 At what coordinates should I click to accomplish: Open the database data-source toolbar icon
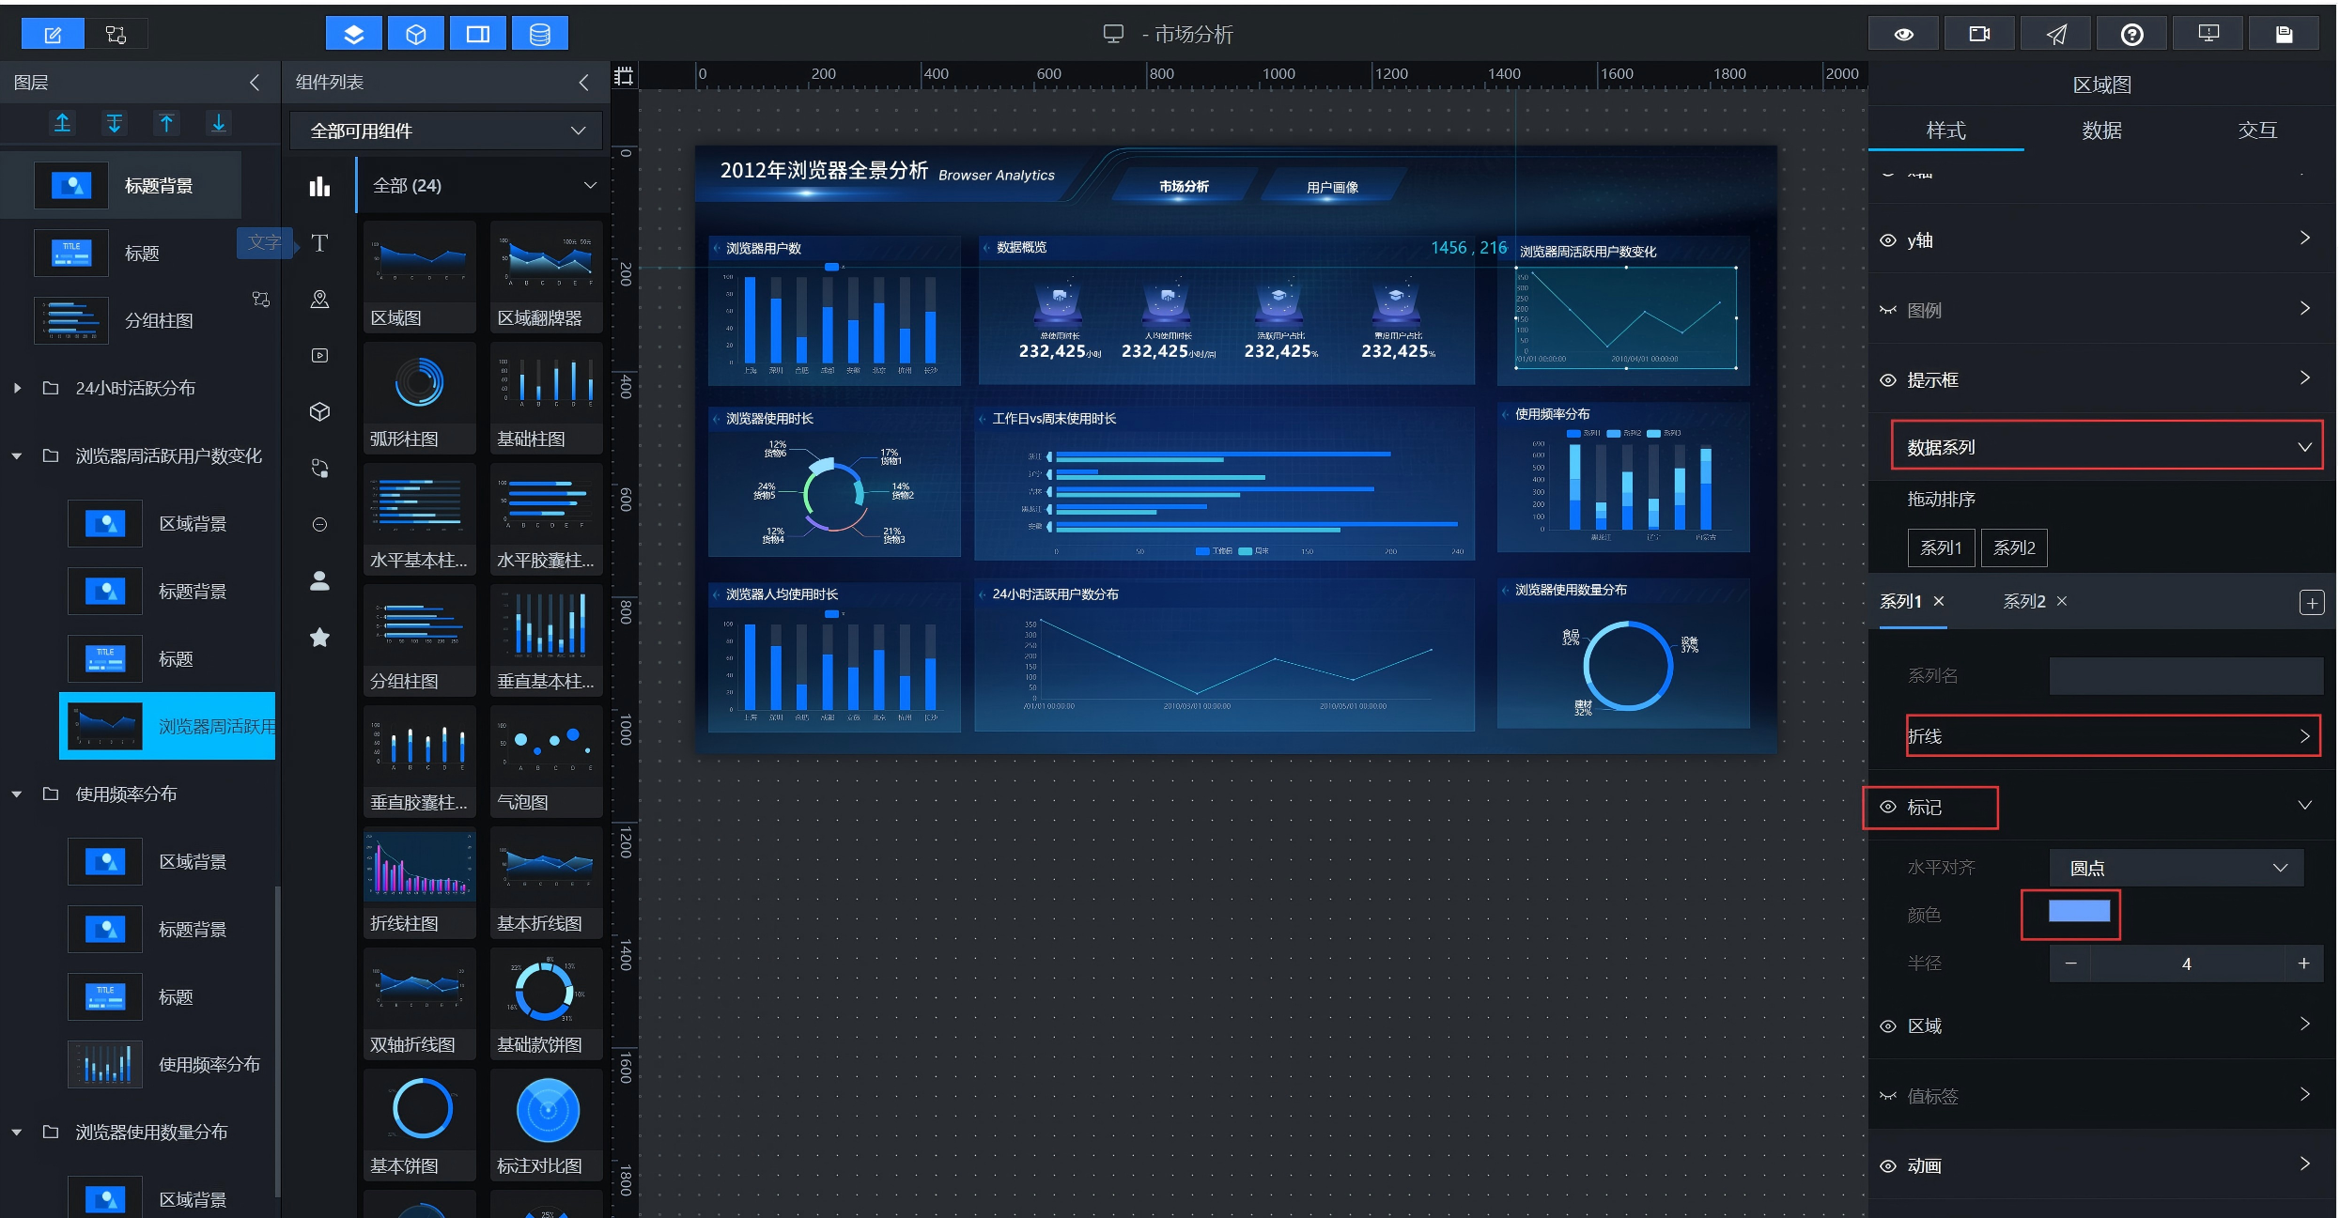click(540, 35)
